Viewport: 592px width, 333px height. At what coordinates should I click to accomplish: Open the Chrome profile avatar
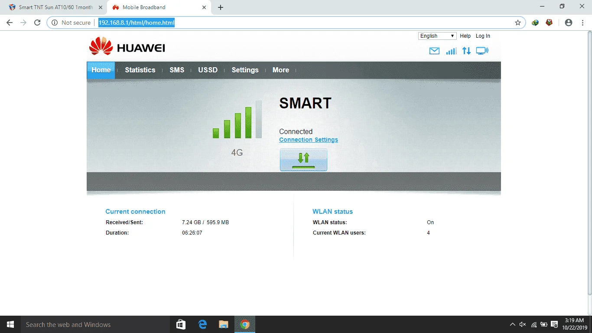point(569,23)
